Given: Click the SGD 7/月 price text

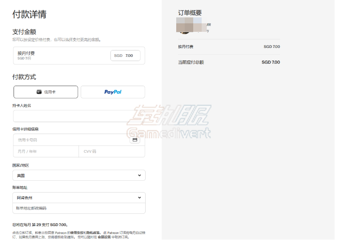Looking at the screenshot, I should pos(24,59).
